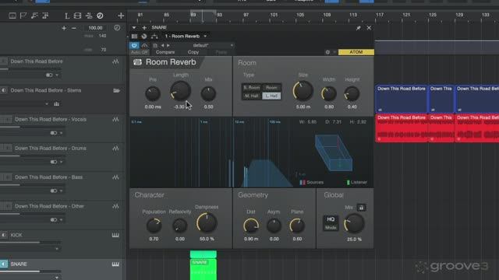This screenshot has width=499, height=280.
Task: Click the waveform icon on Drums track
Action: 115,149
